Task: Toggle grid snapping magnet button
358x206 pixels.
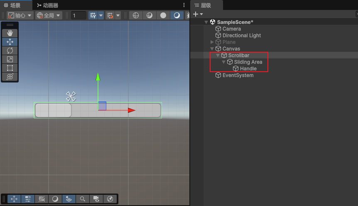Action: click(110, 15)
